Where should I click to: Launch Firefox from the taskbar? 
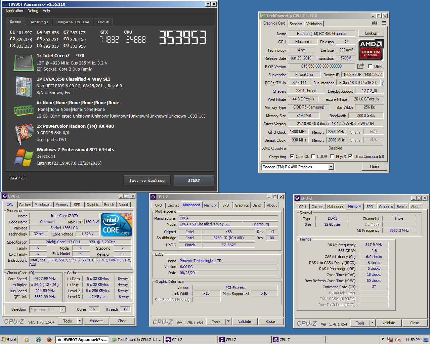49,340
